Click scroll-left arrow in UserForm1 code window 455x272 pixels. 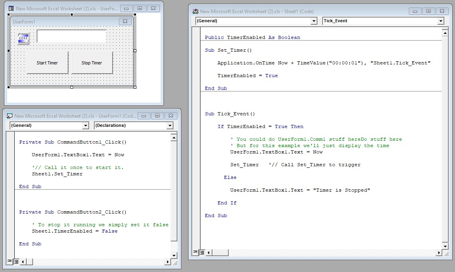[23, 262]
